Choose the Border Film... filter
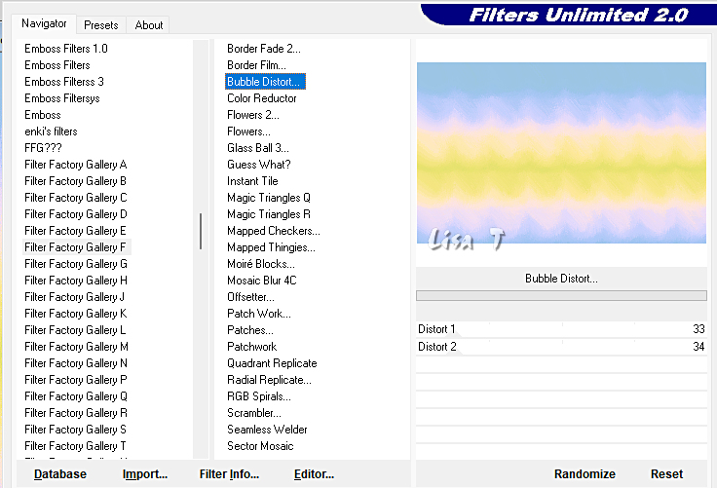 coord(256,65)
